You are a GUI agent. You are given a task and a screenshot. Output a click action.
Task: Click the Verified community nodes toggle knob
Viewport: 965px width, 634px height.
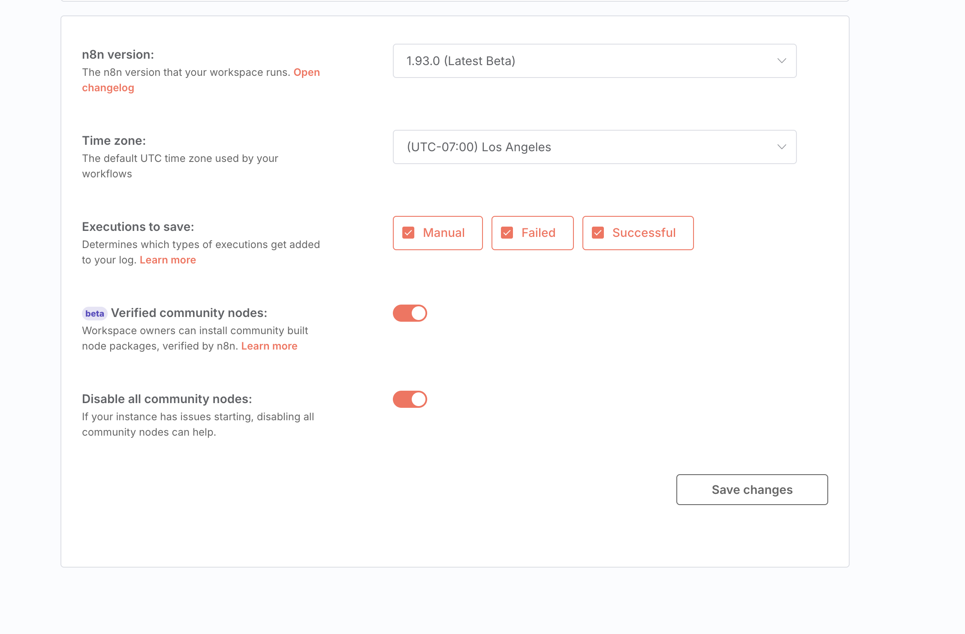(418, 313)
